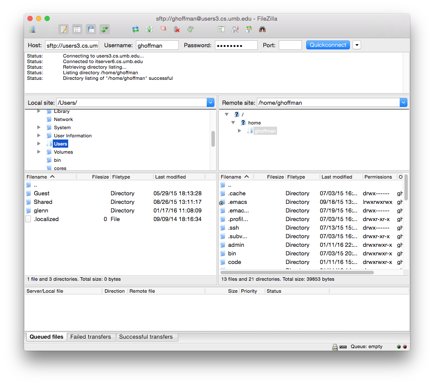434x385 pixels.
Task: Expand the Volumes folder in local tree
Action: (39, 152)
